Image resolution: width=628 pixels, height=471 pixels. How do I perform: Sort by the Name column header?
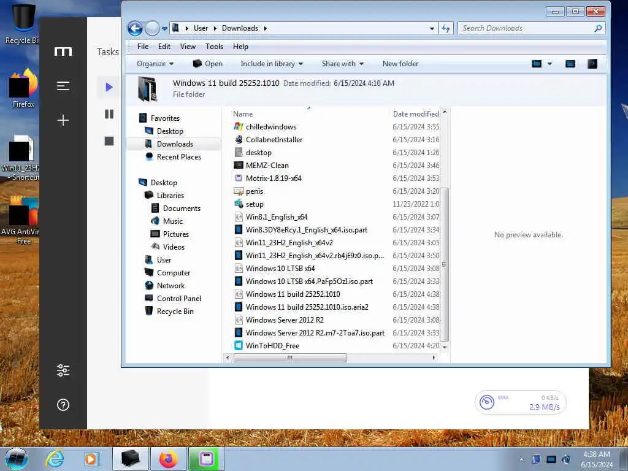[243, 114]
